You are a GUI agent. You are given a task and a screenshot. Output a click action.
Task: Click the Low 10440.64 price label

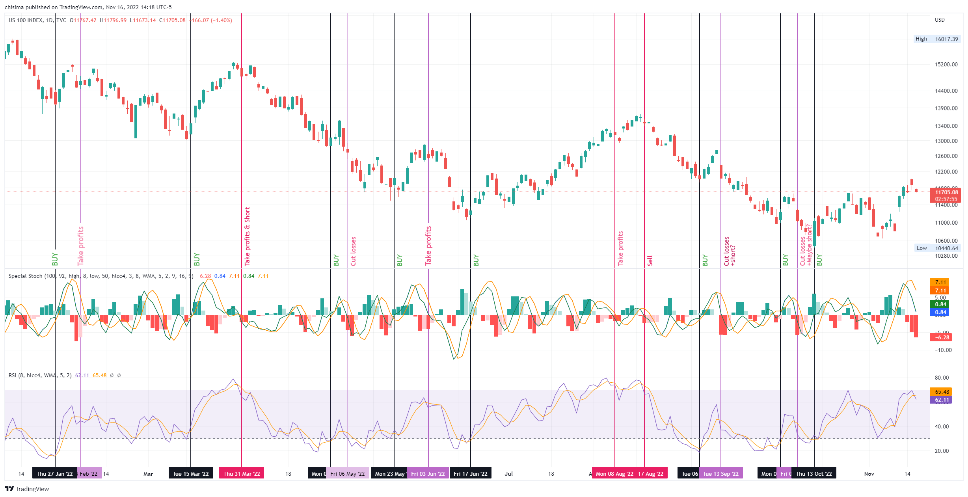(x=937, y=248)
